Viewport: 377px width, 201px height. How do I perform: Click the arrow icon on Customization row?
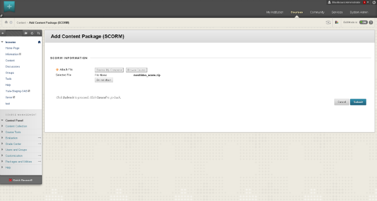[x=39, y=156]
